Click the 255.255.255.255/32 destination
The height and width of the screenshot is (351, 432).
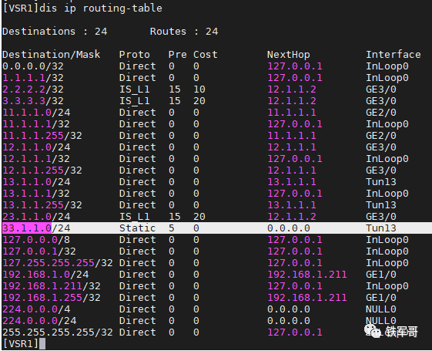pos(58,332)
